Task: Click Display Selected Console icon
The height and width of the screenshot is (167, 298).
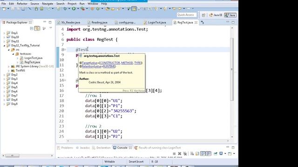Action: point(221,154)
